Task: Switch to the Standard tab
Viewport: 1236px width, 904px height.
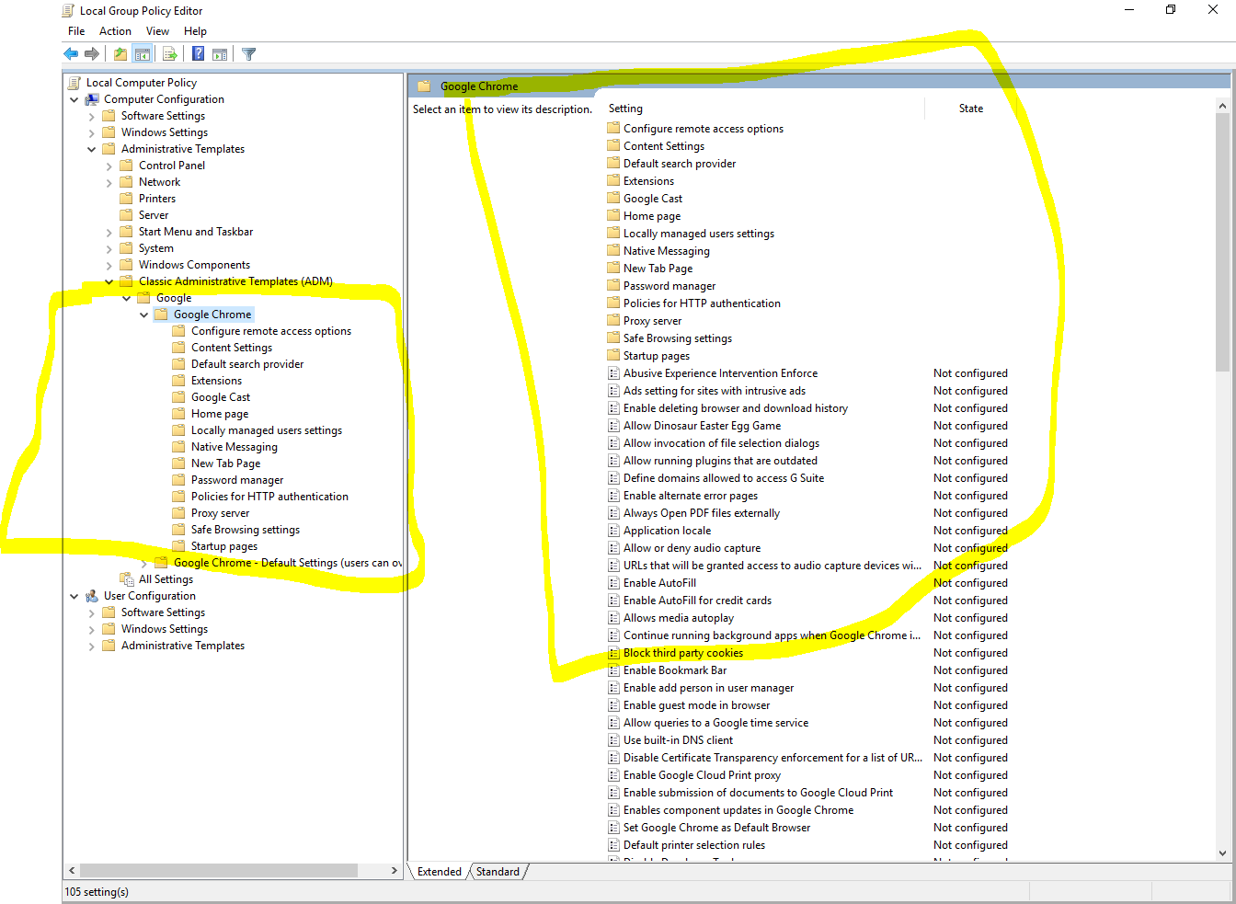Action: [498, 872]
